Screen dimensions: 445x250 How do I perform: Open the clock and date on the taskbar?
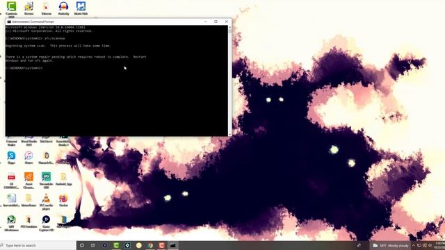point(439,245)
